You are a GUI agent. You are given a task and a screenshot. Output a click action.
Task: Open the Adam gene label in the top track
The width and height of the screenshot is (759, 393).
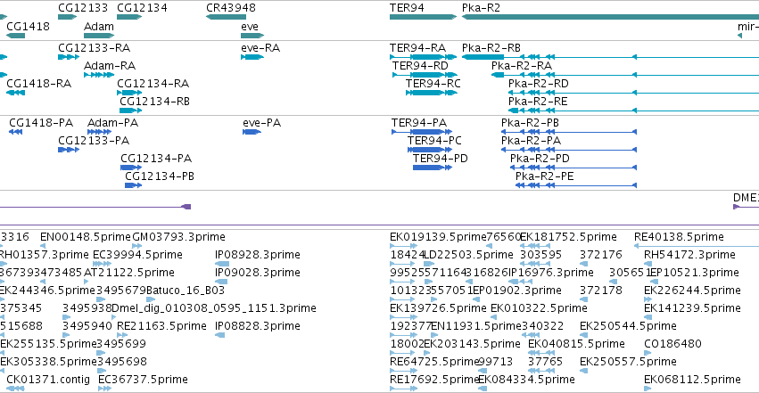click(x=99, y=27)
